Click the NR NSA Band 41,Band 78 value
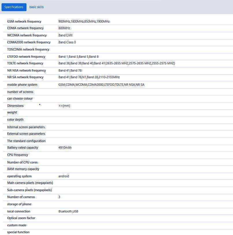Screen dimensions: 233x235 click(70, 70)
